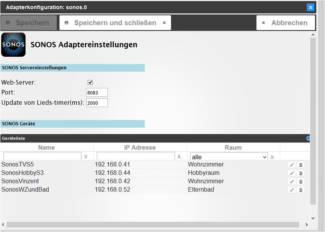
Task: Sort by the Raum column header
Action: pos(233,147)
